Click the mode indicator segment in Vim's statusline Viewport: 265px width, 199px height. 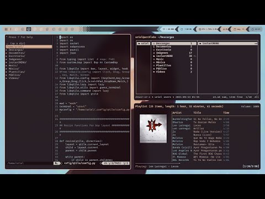click(57, 163)
